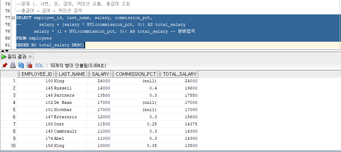Select the COMMISSION_PCT cell 0.4
341x152 pixels.
(134, 88)
